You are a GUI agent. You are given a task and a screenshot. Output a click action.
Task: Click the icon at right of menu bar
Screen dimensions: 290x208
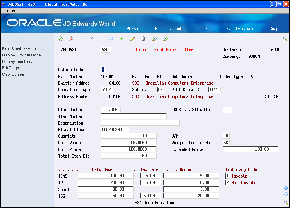286,11
